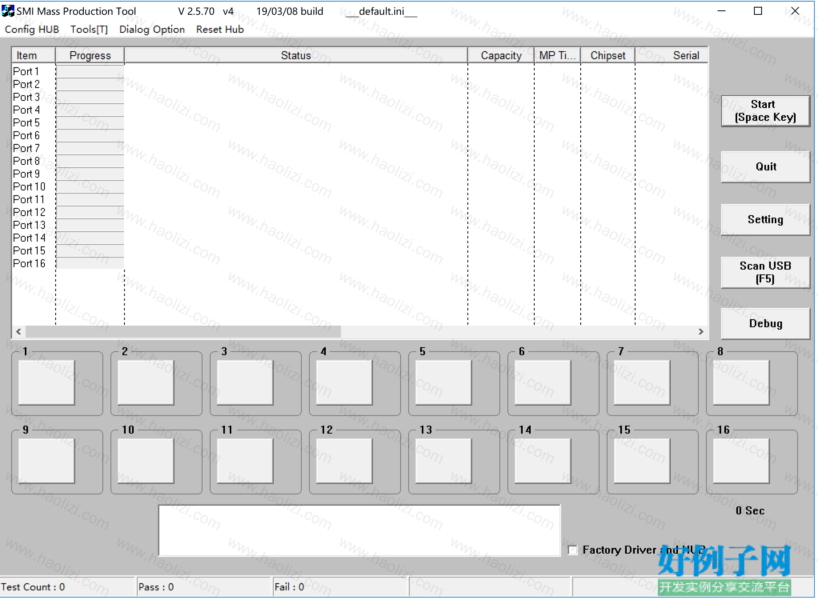Maximize the SMI Mass Production Tool window

(758, 11)
